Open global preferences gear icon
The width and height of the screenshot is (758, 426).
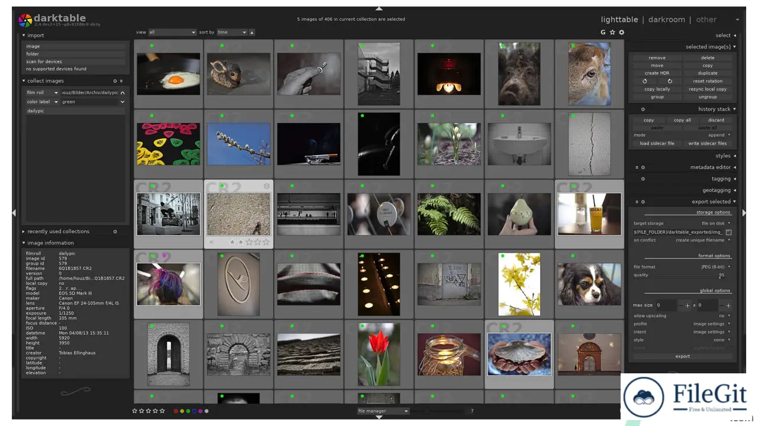(x=621, y=32)
